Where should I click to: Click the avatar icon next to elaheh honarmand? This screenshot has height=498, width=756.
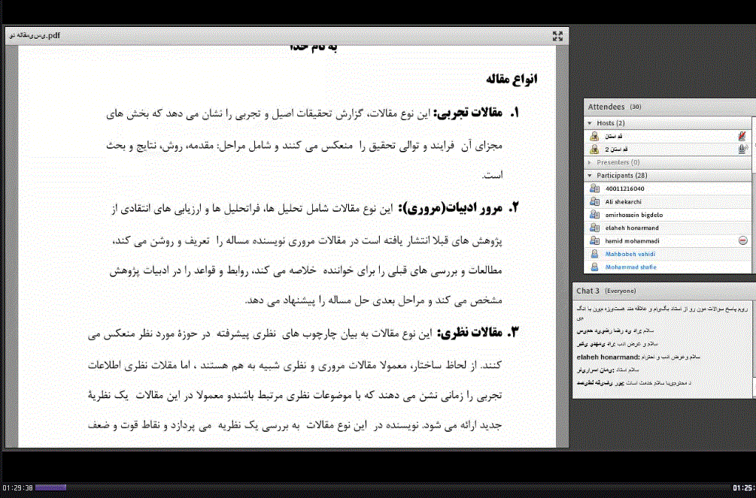click(594, 228)
